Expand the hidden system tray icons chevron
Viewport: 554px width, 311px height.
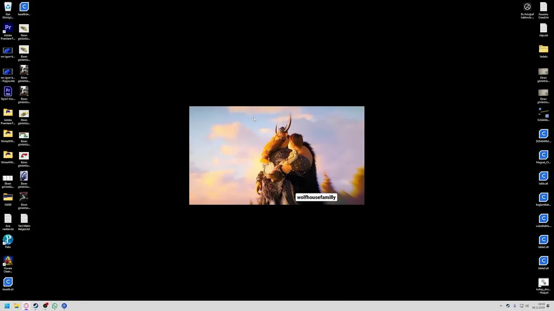pos(501,306)
